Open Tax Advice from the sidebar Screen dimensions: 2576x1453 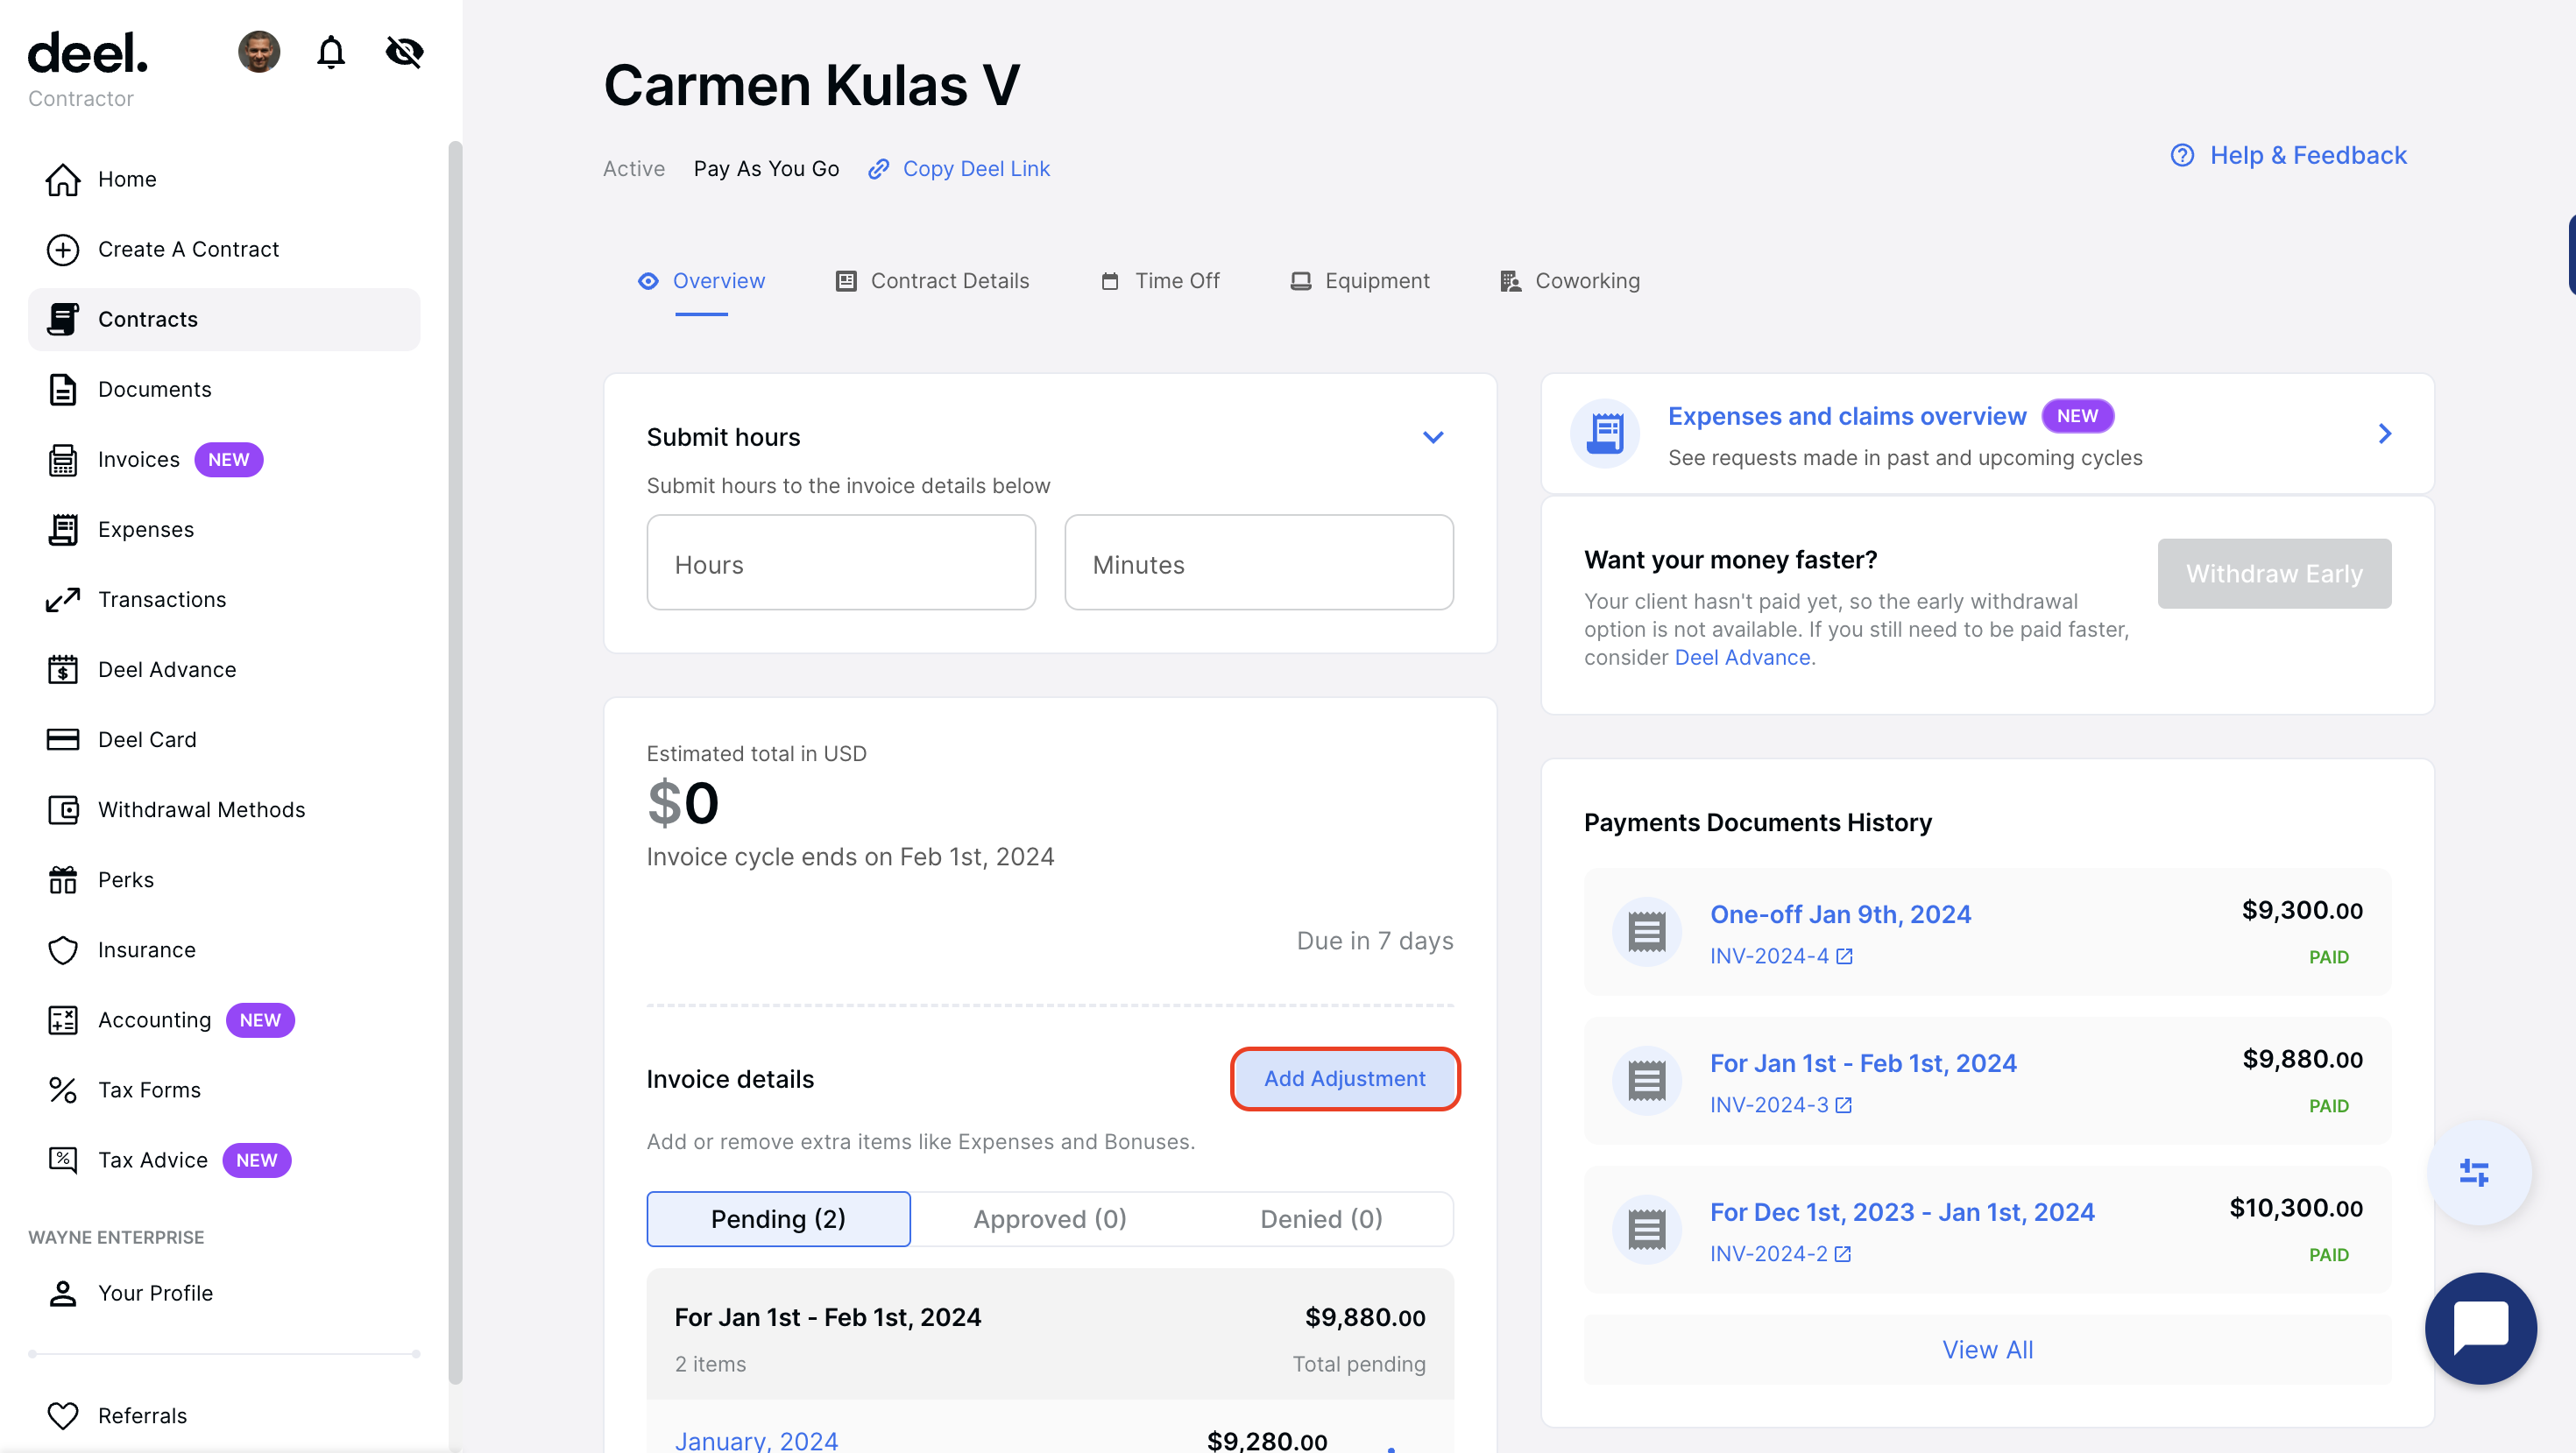(153, 1160)
